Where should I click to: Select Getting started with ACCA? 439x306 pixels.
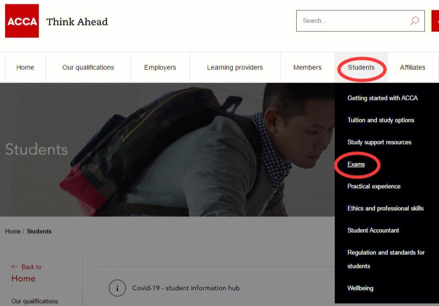point(383,98)
